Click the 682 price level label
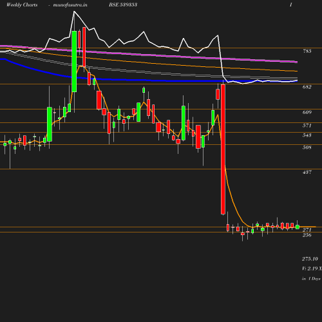The height and width of the screenshot is (322, 322). [x=307, y=87]
